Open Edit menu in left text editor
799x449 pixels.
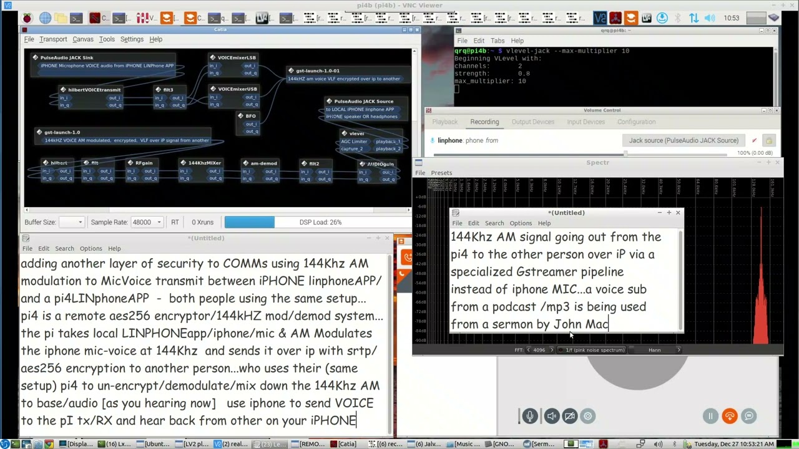(43, 248)
